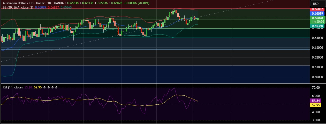The image size is (326, 124).
Task: Click the red 0.66837 price axis label
Action: (x=317, y=9)
